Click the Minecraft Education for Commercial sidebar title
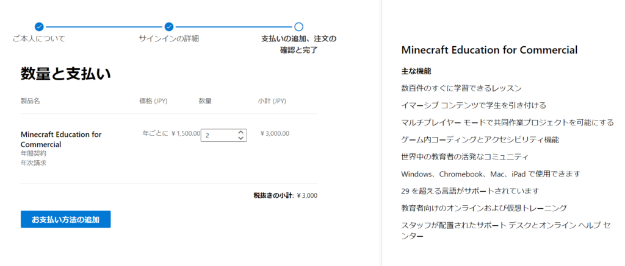This screenshot has height=266, width=625. tap(489, 50)
